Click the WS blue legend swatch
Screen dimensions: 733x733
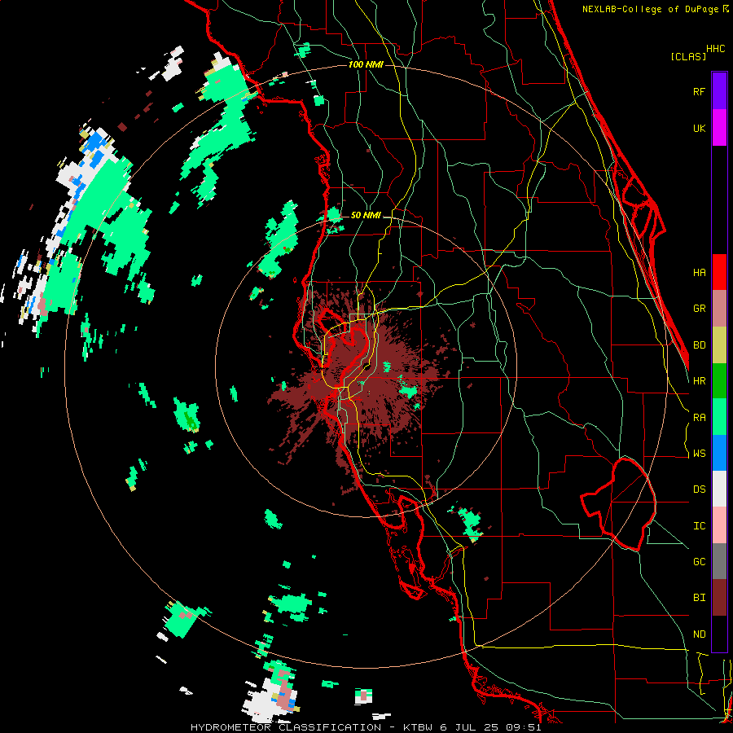pos(719,453)
